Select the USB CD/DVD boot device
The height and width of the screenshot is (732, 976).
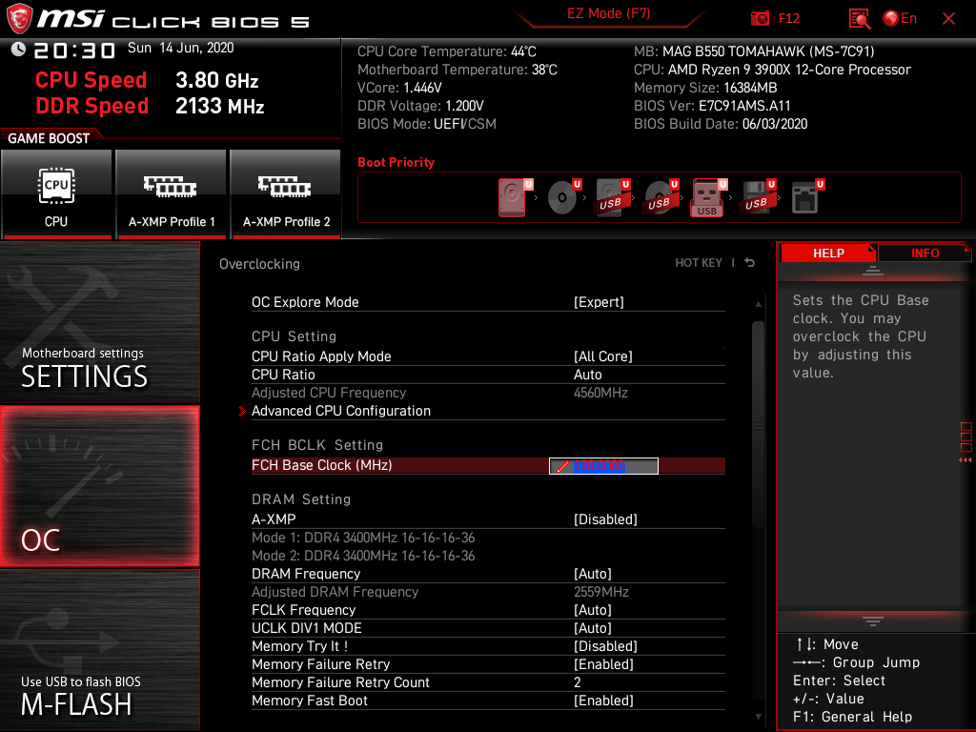661,197
